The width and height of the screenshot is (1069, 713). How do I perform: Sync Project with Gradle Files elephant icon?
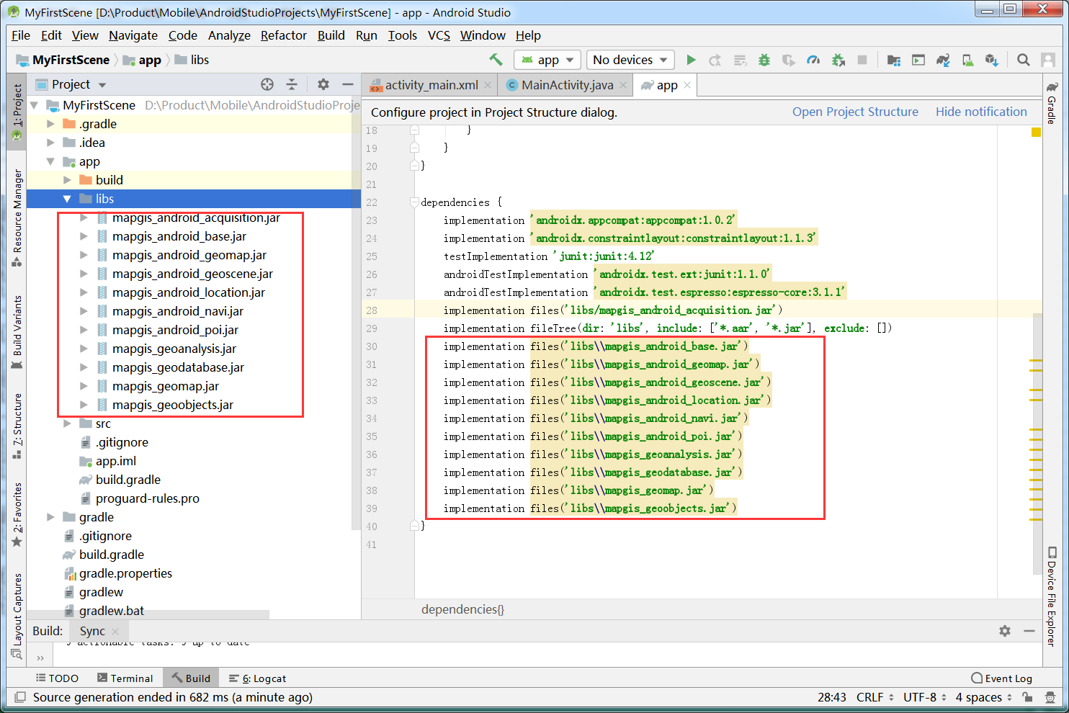pyautogui.click(x=943, y=60)
